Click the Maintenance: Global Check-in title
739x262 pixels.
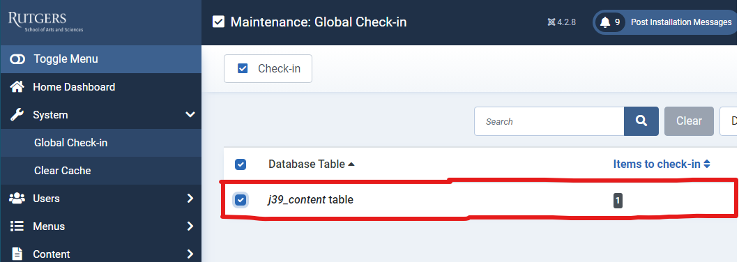click(318, 22)
